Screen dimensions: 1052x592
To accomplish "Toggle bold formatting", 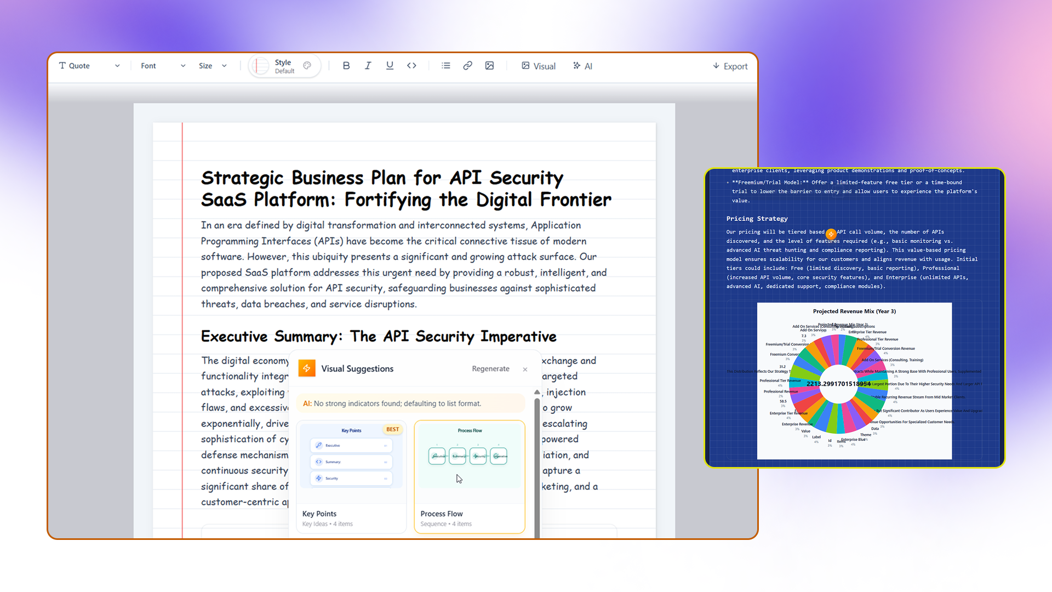I will point(346,66).
